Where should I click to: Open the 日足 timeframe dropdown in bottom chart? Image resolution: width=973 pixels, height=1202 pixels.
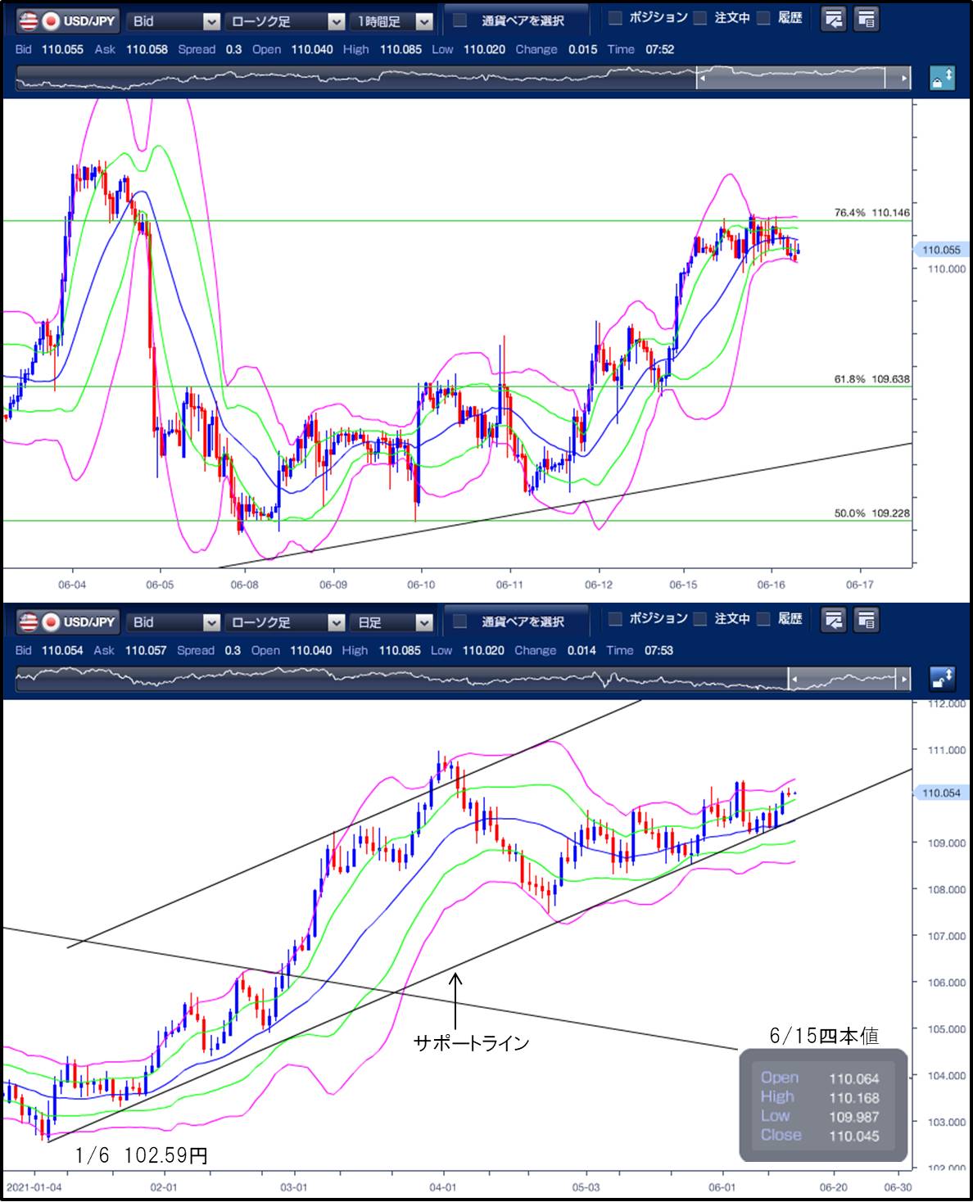coord(392,622)
